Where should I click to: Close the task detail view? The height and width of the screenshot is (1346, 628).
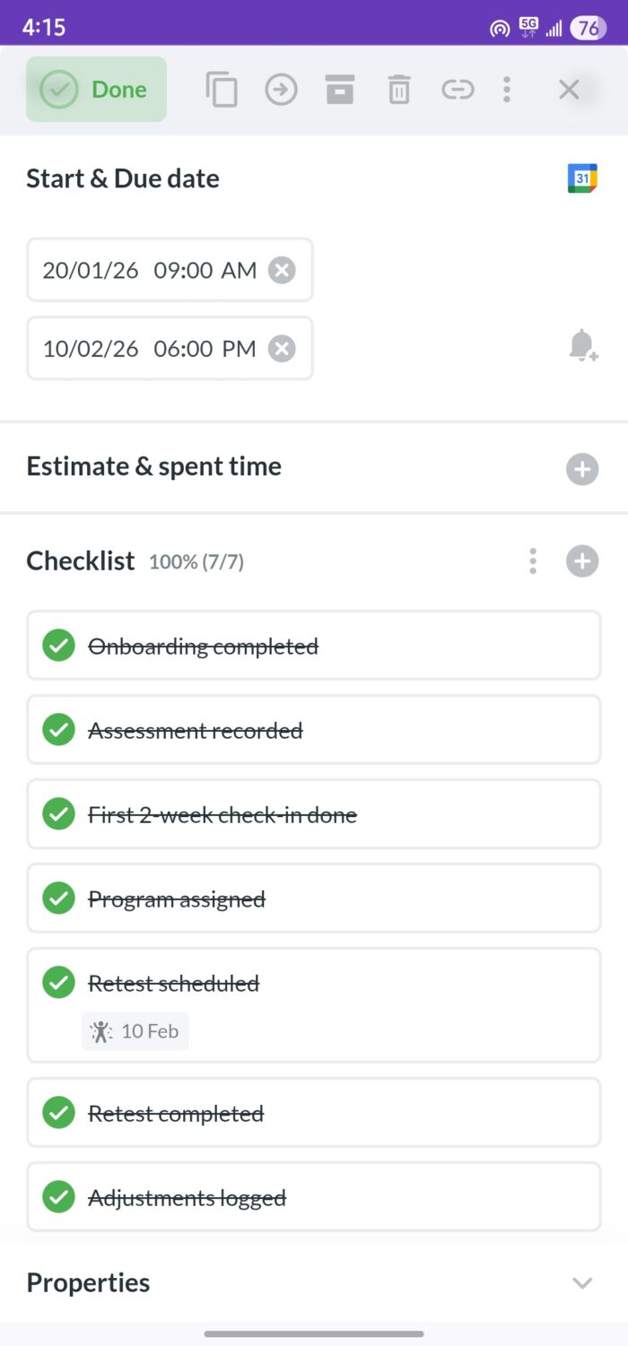pyautogui.click(x=569, y=89)
